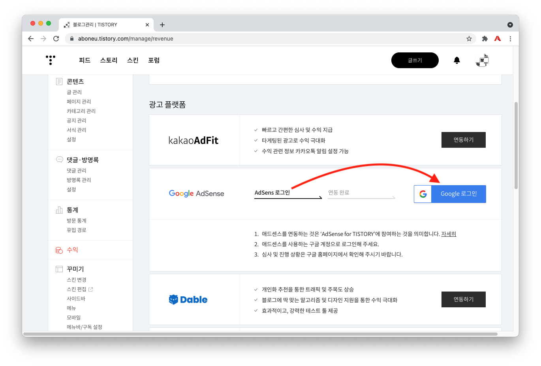
Task: Close the 블로그관리 TISTORY tab
Action: [x=147, y=25]
